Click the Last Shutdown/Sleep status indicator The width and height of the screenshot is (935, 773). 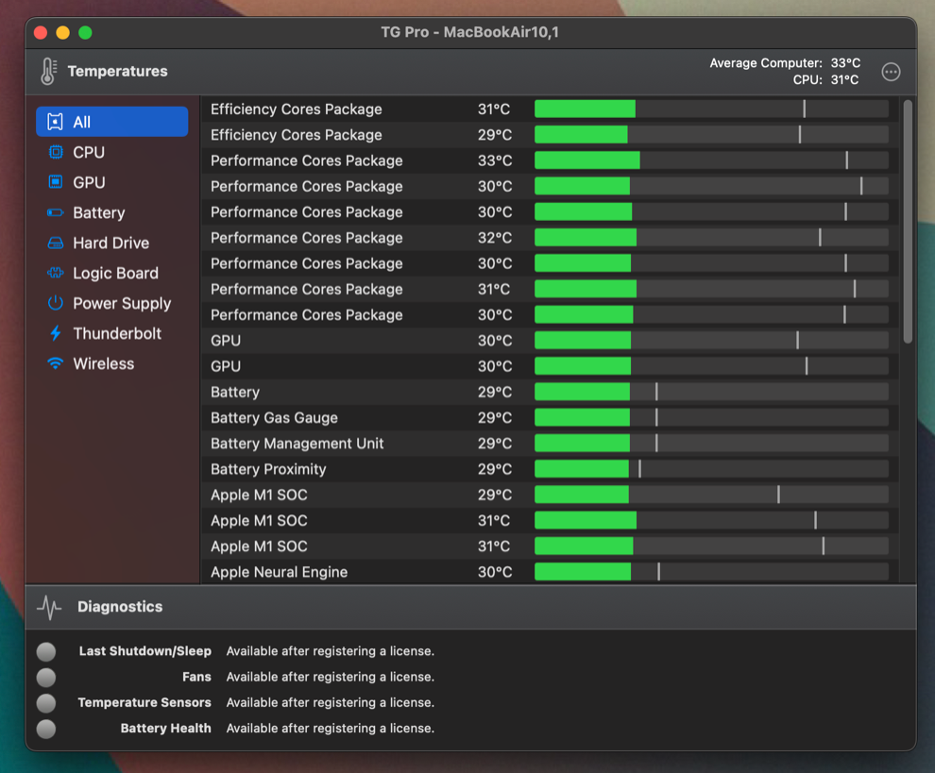point(46,651)
